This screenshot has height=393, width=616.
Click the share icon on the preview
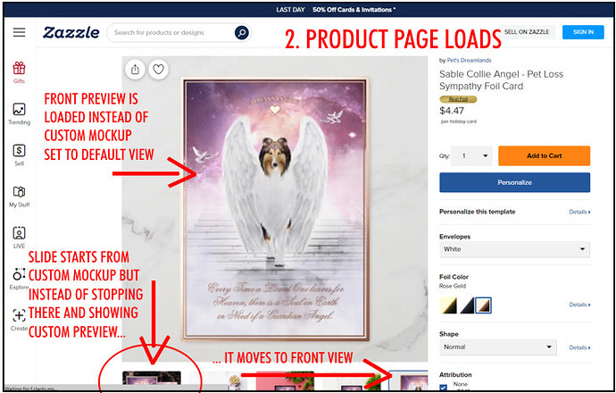135,70
